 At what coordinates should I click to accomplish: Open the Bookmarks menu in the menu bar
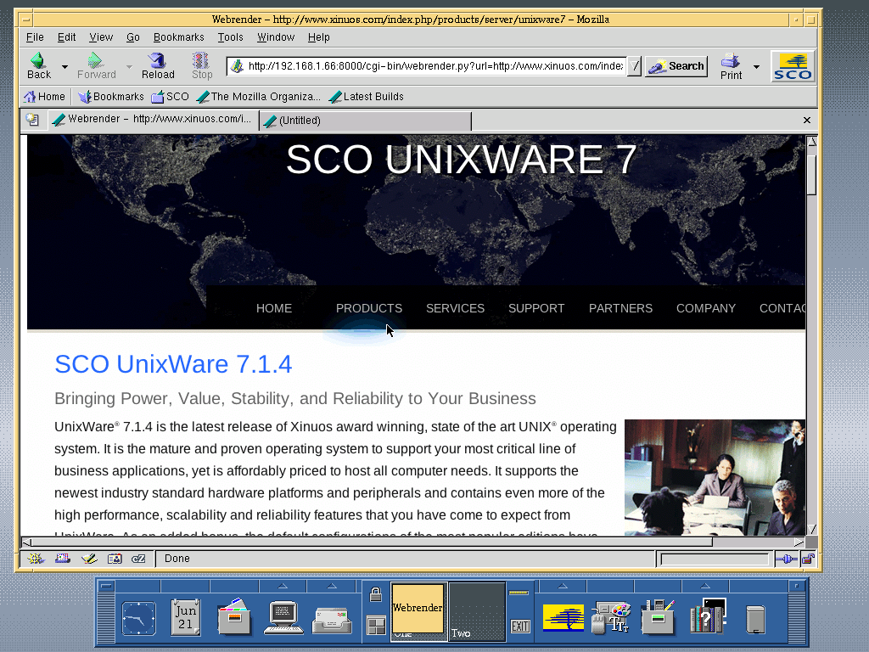178,37
